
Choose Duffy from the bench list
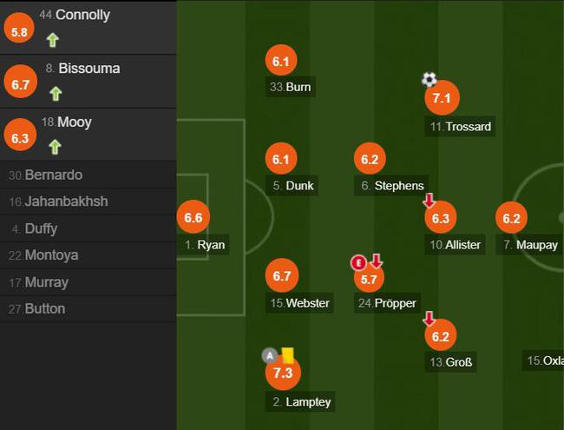coord(41,228)
